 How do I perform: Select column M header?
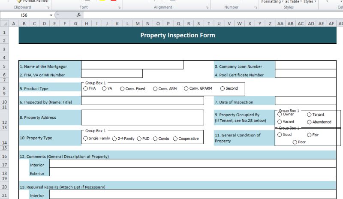pos(137,24)
